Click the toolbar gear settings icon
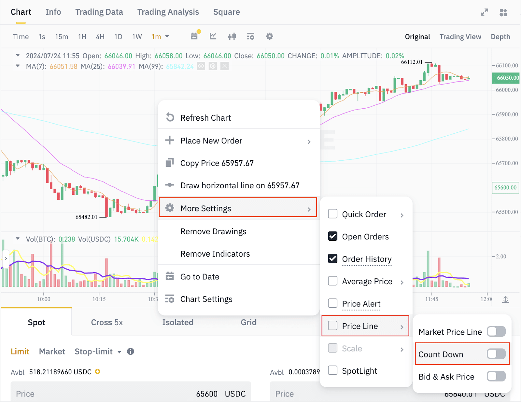The width and height of the screenshot is (521, 402). tap(269, 36)
